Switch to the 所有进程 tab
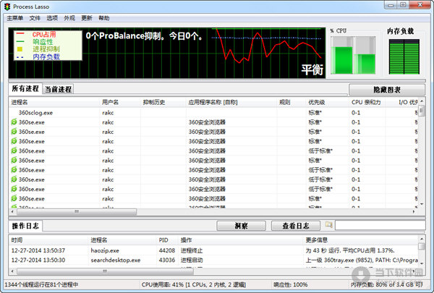 click(x=25, y=88)
